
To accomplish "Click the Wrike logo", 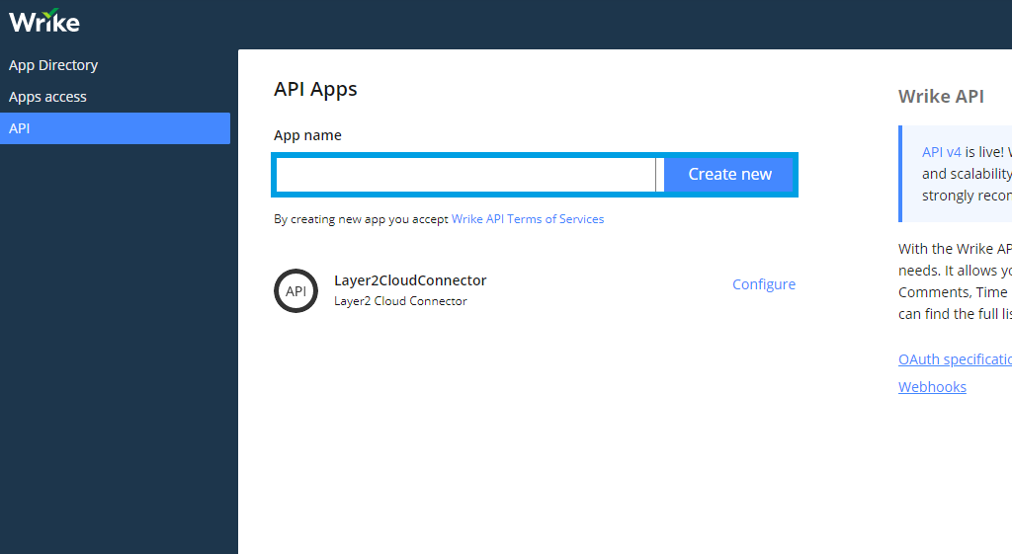I will point(44,21).
